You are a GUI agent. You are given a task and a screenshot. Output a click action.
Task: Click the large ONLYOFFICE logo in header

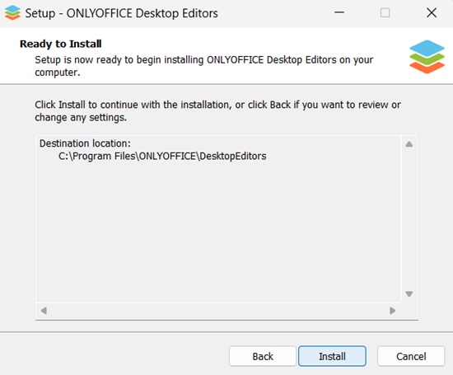tap(427, 57)
